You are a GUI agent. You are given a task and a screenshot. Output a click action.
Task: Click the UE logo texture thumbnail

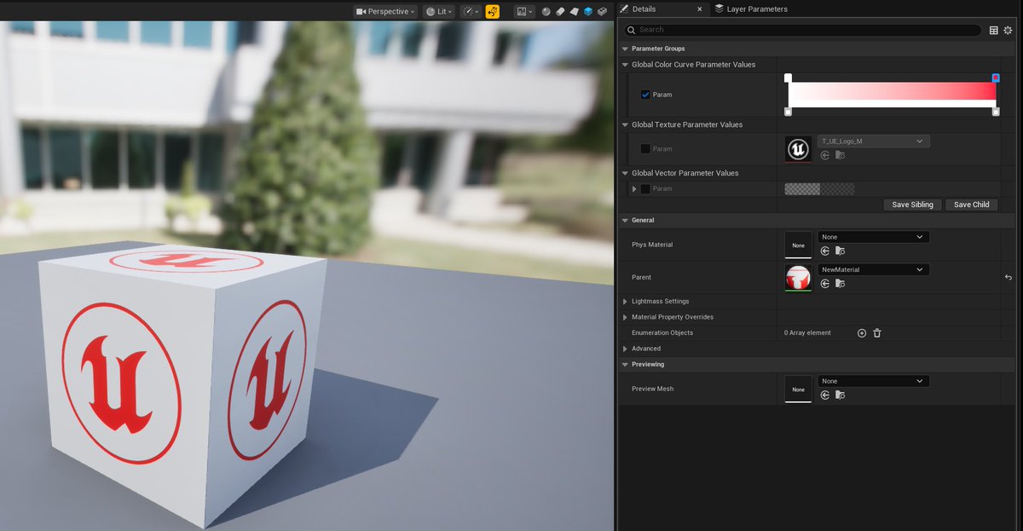click(x=798, y=149)
